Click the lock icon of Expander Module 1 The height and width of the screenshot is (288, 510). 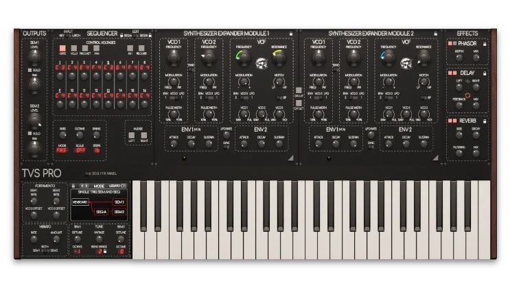tap(291, 34)
